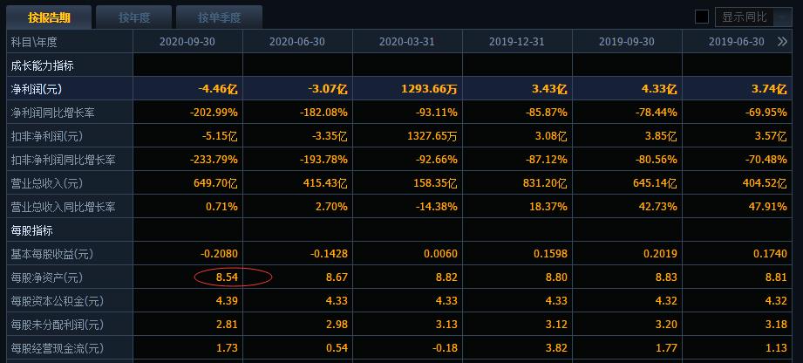Screen dimensions: 803x363
Task: Click the 扣非净利润(元) row label
Action: pyautogui.click(x=46, y=136)
